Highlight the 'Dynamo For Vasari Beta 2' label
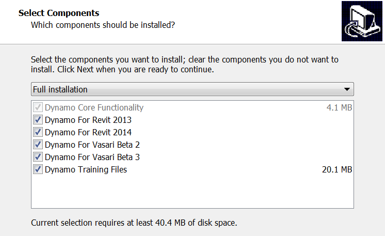Screen dimensions: 385x236 (92, 145)
